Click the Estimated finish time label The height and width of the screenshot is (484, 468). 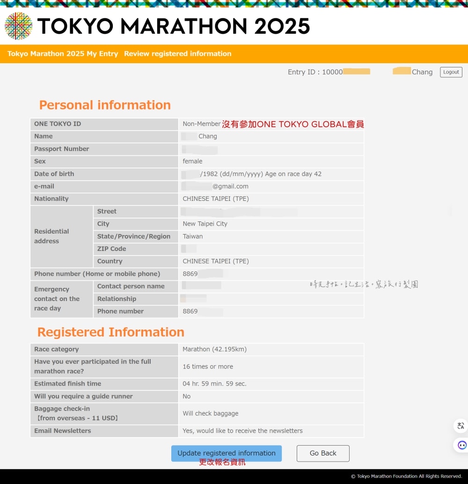[67, 384]
